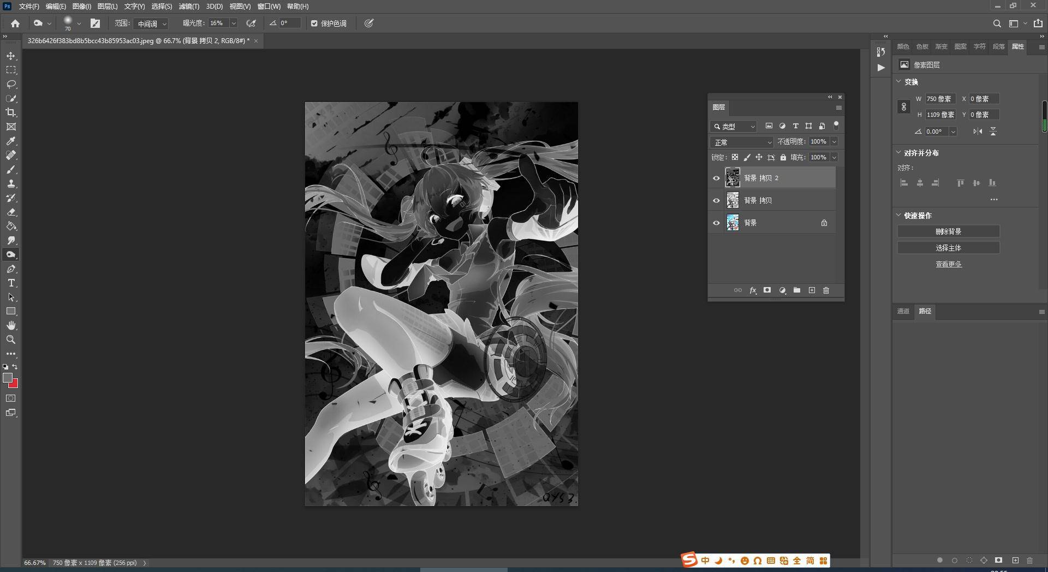Toggle layer filter on/off switch
This screenshot has width=1048, height=572.
point(836,126)
